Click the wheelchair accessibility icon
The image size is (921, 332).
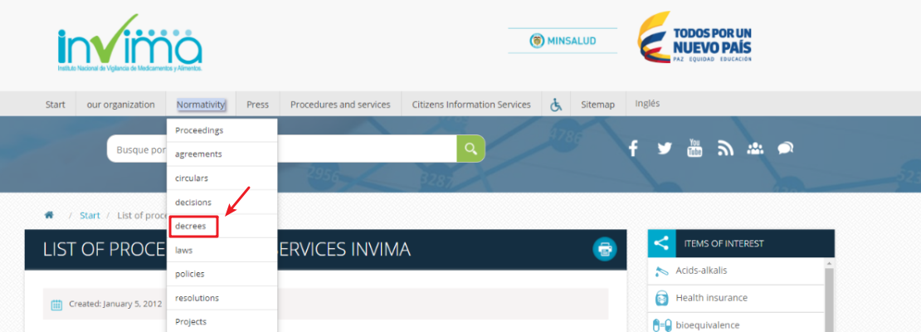(556, 105)
